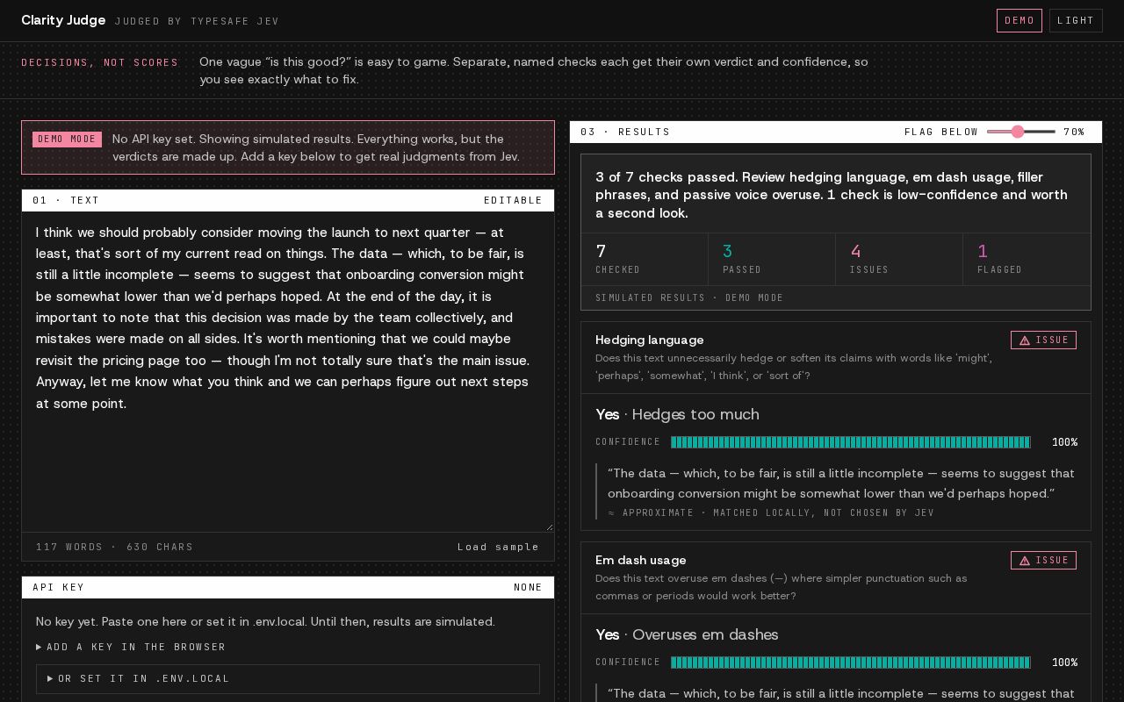Click the '3 Passed' stat

[772, 259]
